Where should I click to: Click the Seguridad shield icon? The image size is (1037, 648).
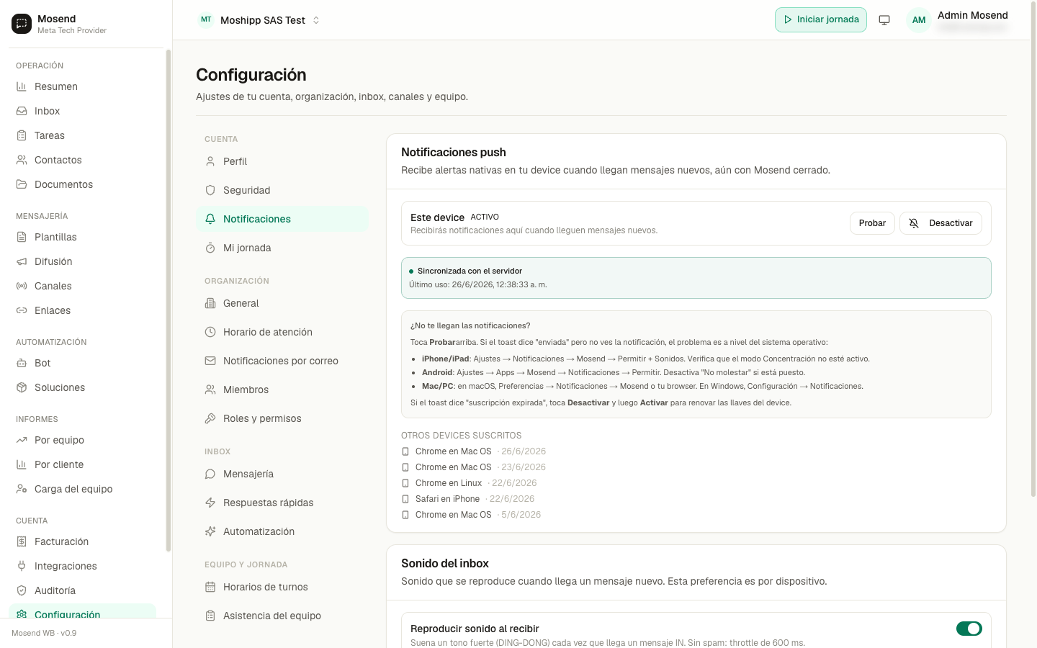[210, 190]
